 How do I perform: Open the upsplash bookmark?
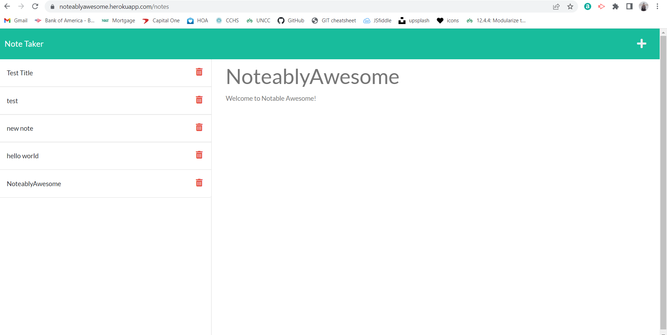pos(414,21)
